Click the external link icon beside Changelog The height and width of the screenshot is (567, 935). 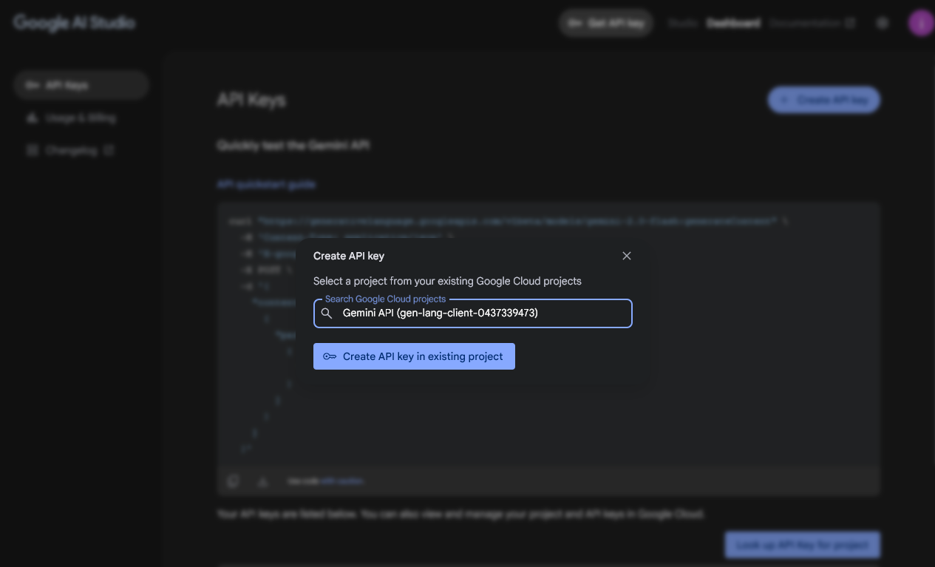(x=109, y=150)
